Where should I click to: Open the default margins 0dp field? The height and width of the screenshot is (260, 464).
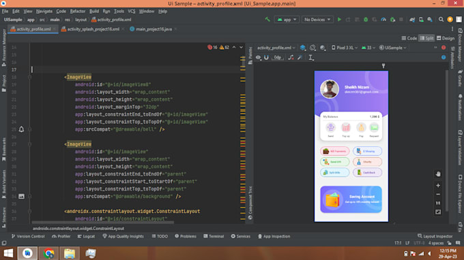pyautogui.click(x=278, y=58)
